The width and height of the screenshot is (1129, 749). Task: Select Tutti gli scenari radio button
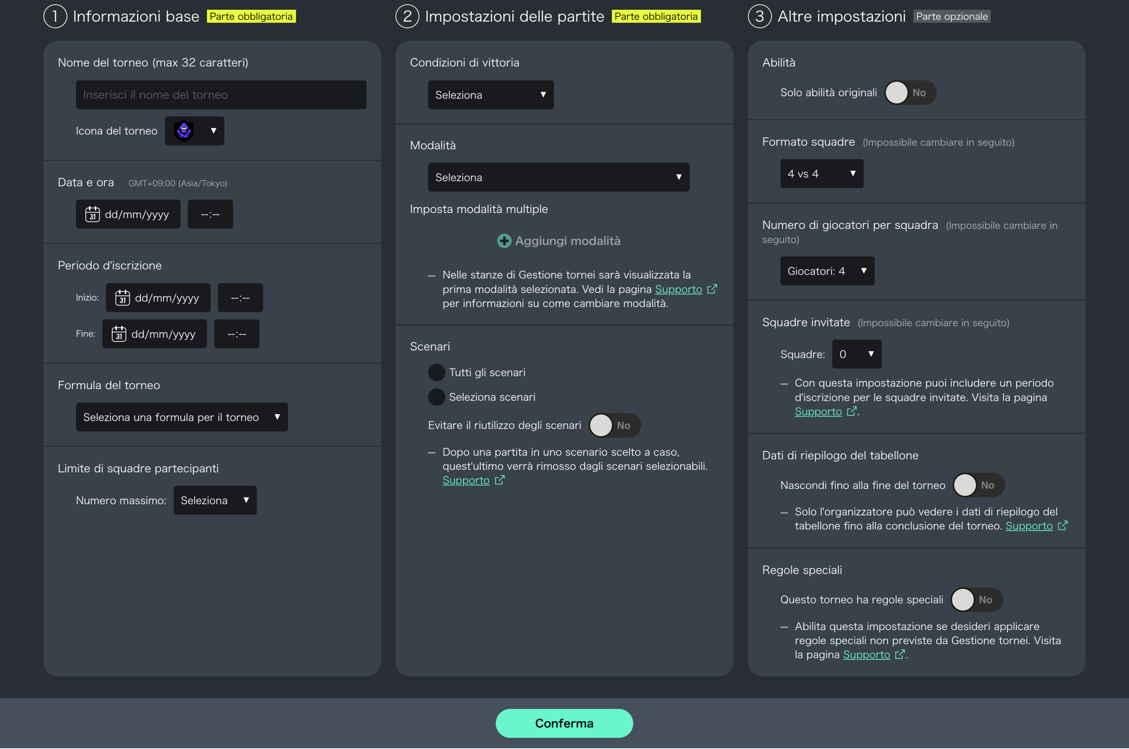[436, 373]
